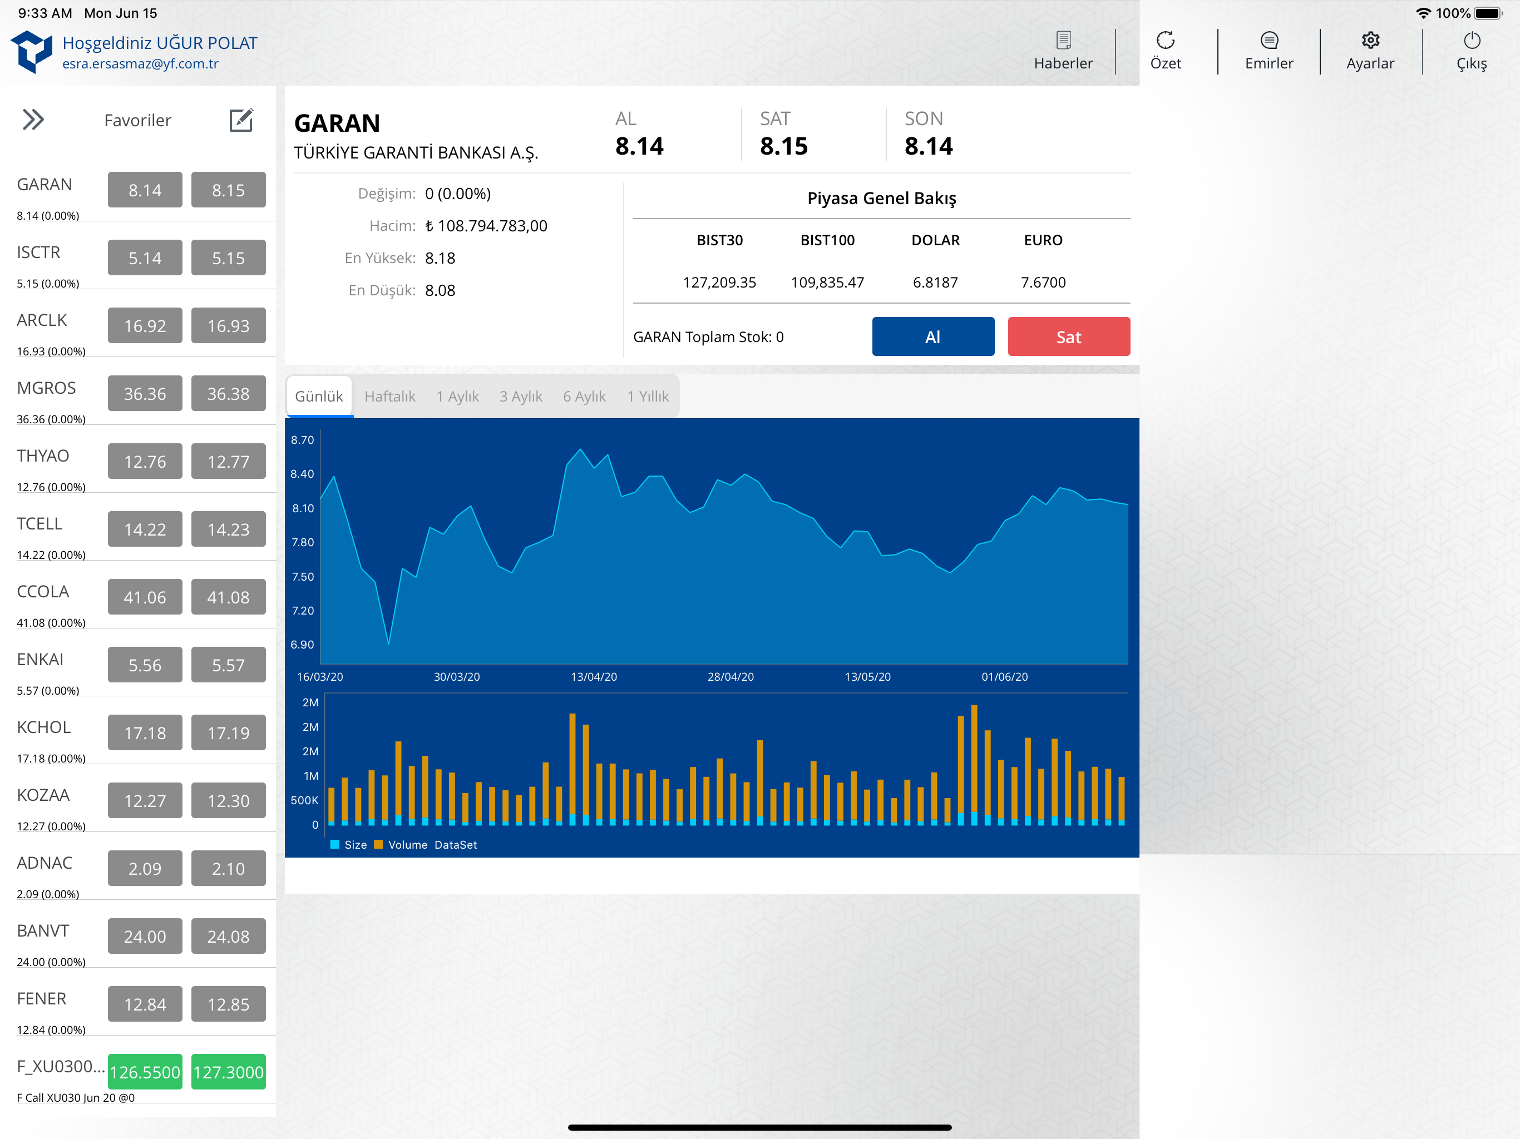Click the BIST30 value 127,209.35

(x=719, y=283)
